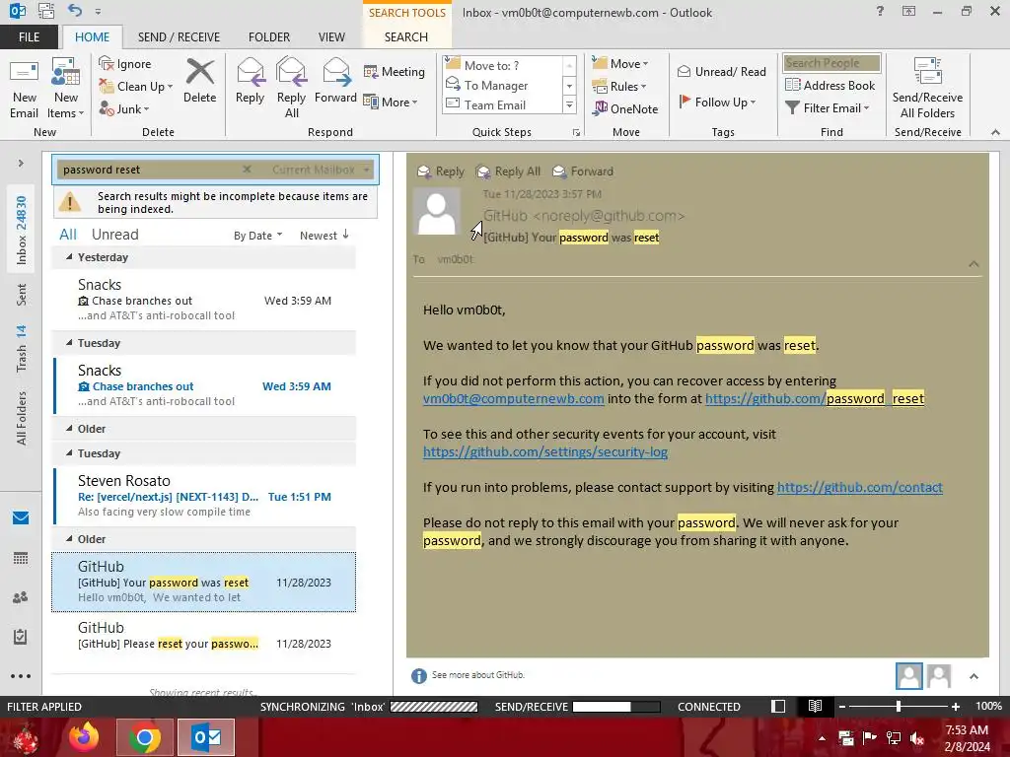Show only Unread messages

(114, 235)
